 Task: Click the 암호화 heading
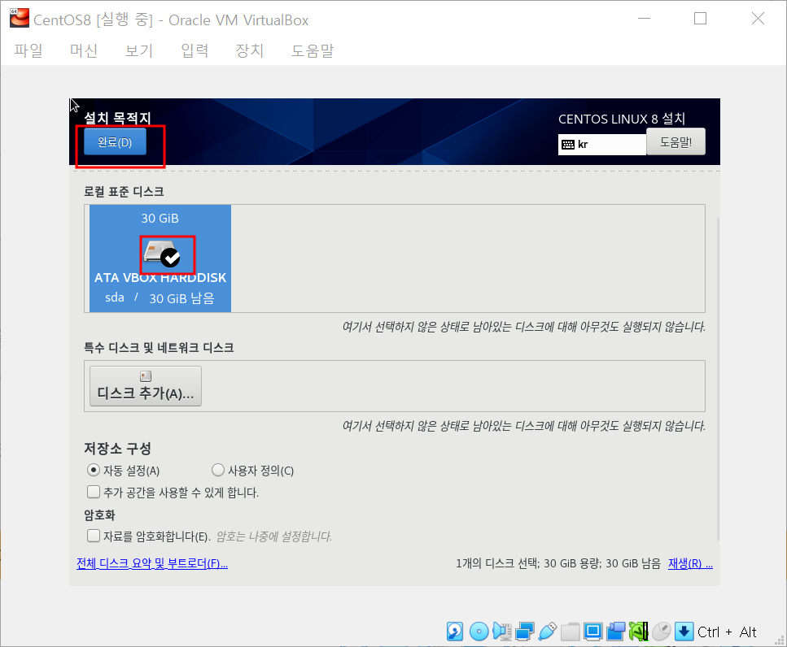(x=99, y=515)
